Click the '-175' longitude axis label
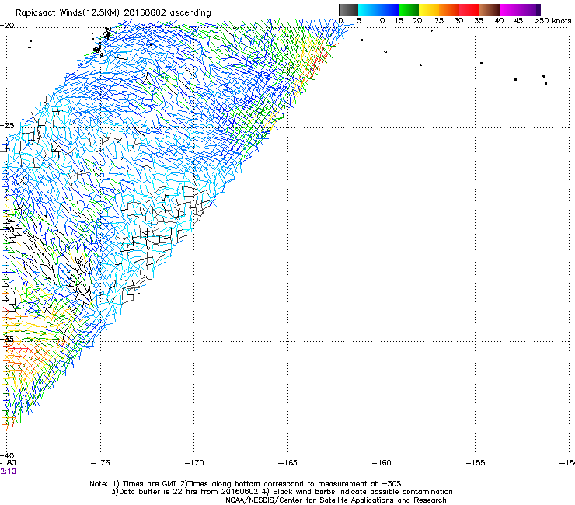Screen dimensions: 575x505 pos(100,463)
